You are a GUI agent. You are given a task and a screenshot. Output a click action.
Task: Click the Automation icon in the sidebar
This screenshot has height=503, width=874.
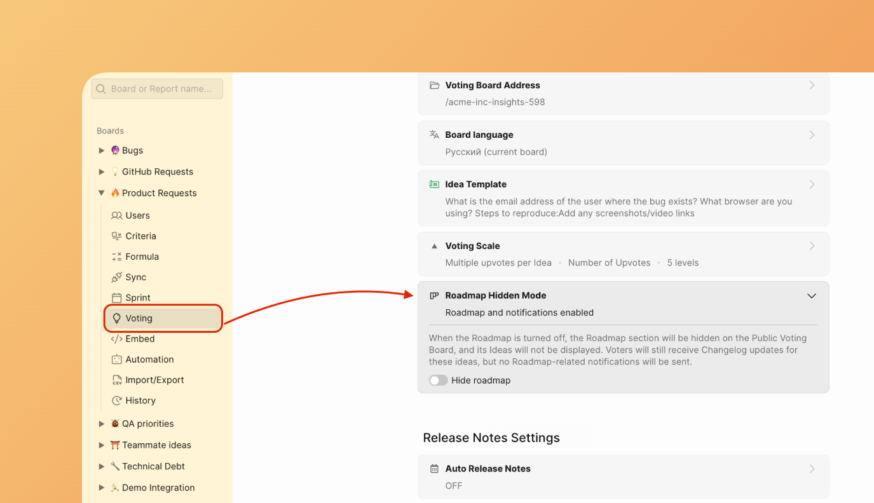[x=117, y=359]
